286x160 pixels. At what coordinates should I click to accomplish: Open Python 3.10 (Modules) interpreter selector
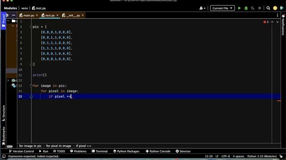click(262, 156)
